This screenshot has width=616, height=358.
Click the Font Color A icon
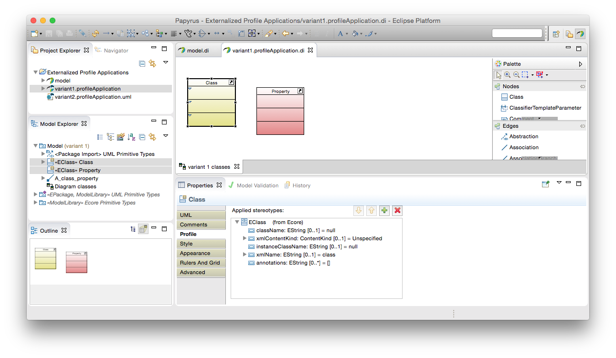pos(340,34)
